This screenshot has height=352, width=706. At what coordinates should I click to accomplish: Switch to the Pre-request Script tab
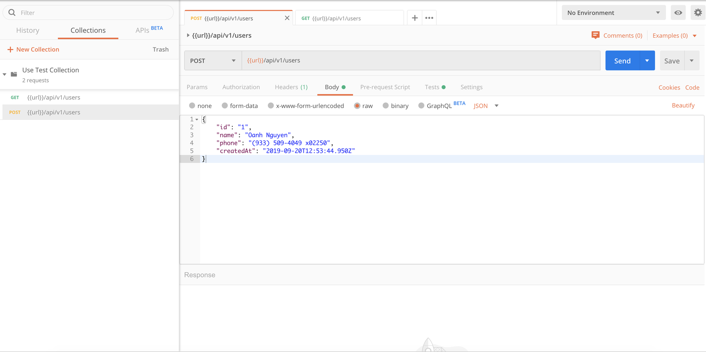pyautogui.click(x=385, y=87)
